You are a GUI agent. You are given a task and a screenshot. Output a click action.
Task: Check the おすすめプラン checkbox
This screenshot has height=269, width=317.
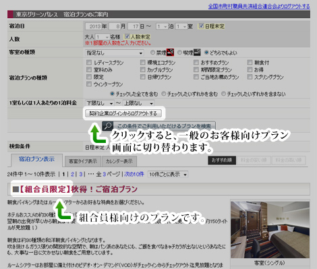(196, 62)
